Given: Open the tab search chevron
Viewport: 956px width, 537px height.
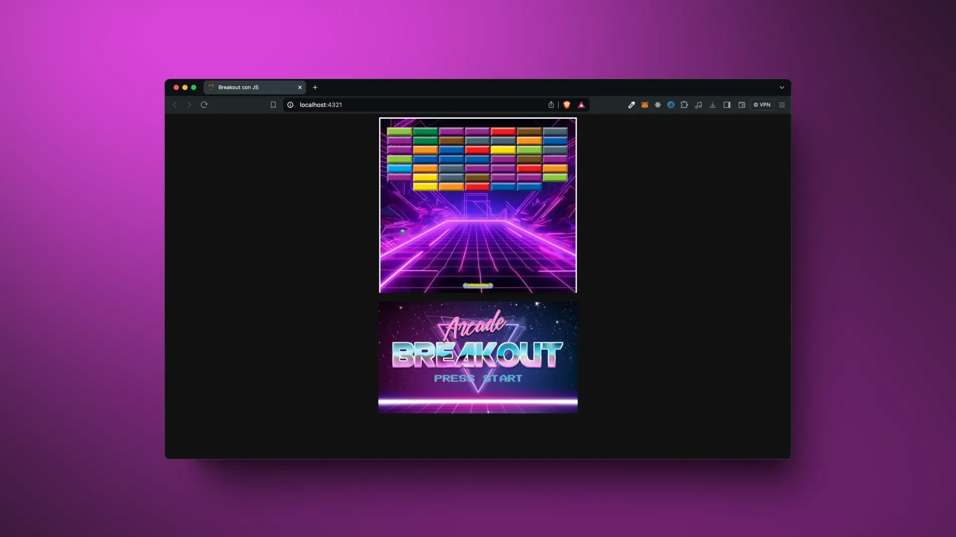Looking at the screenshot, I should pyautogui.click(x=782, y=87).
